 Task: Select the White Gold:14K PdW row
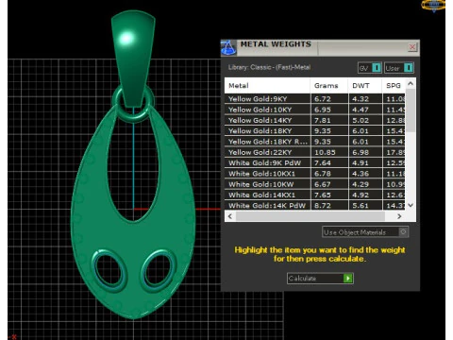click(x=315, y=205)
